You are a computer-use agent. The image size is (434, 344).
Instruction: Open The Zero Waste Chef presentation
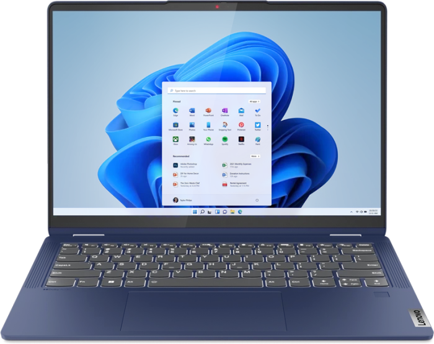(x=186, y=184)
